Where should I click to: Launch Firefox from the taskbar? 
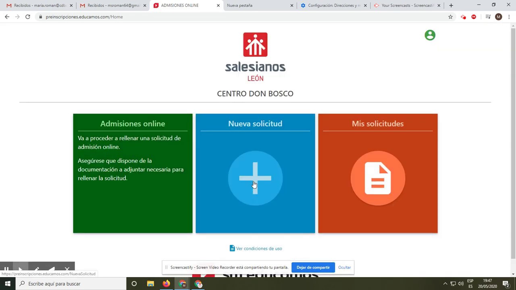click(166, 284)
